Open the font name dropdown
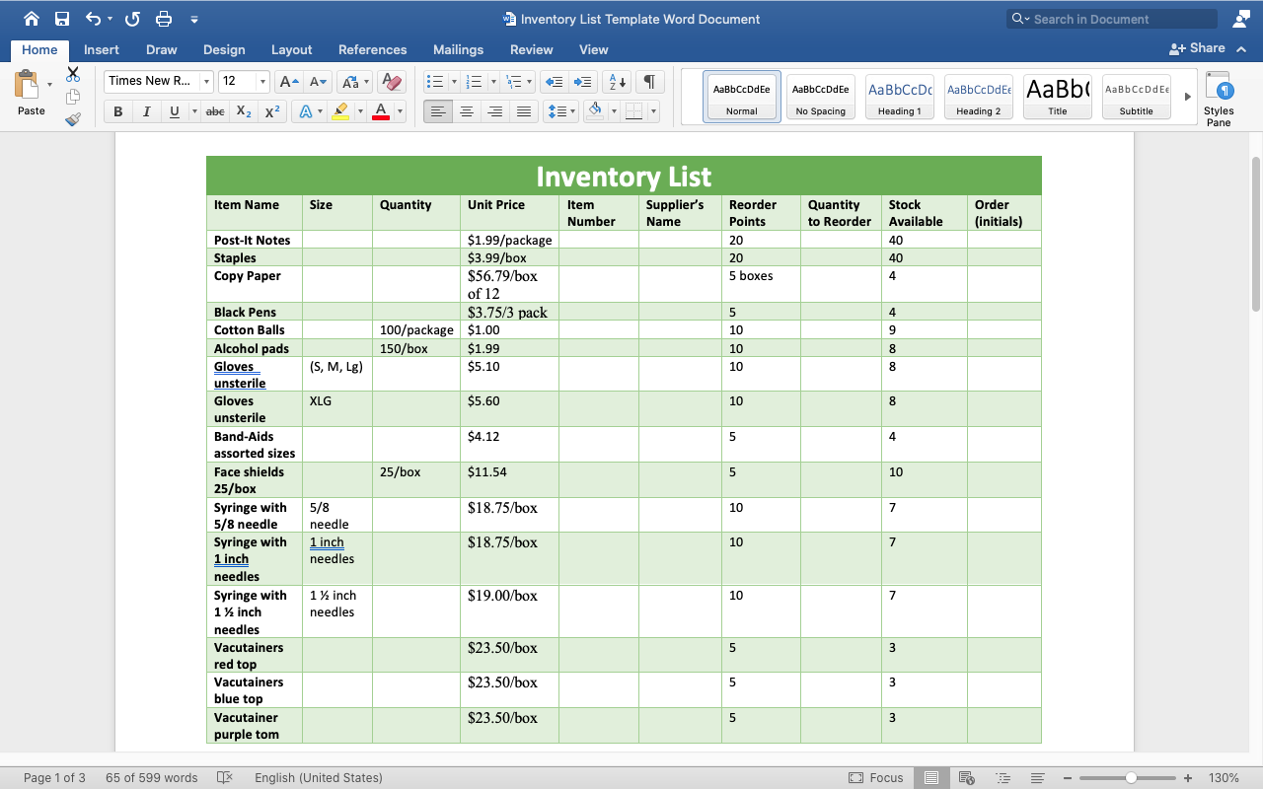1263x789 pixels. [x=206, y=81]
